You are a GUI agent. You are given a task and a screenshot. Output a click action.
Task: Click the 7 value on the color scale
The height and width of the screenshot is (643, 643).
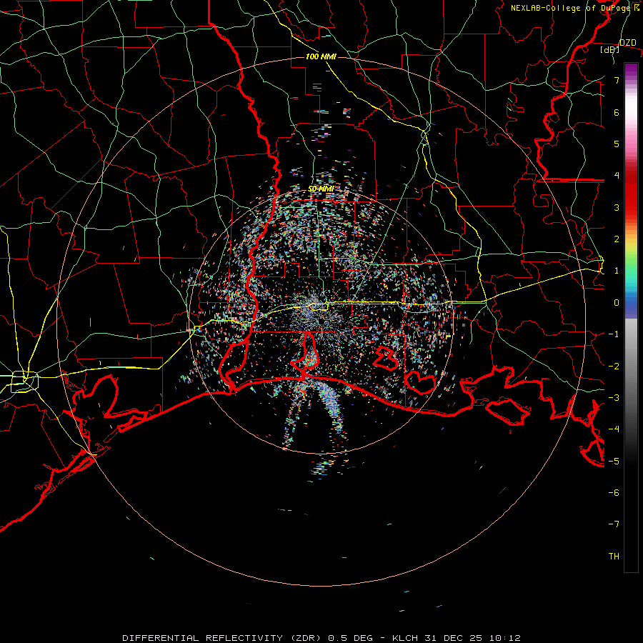617,80
